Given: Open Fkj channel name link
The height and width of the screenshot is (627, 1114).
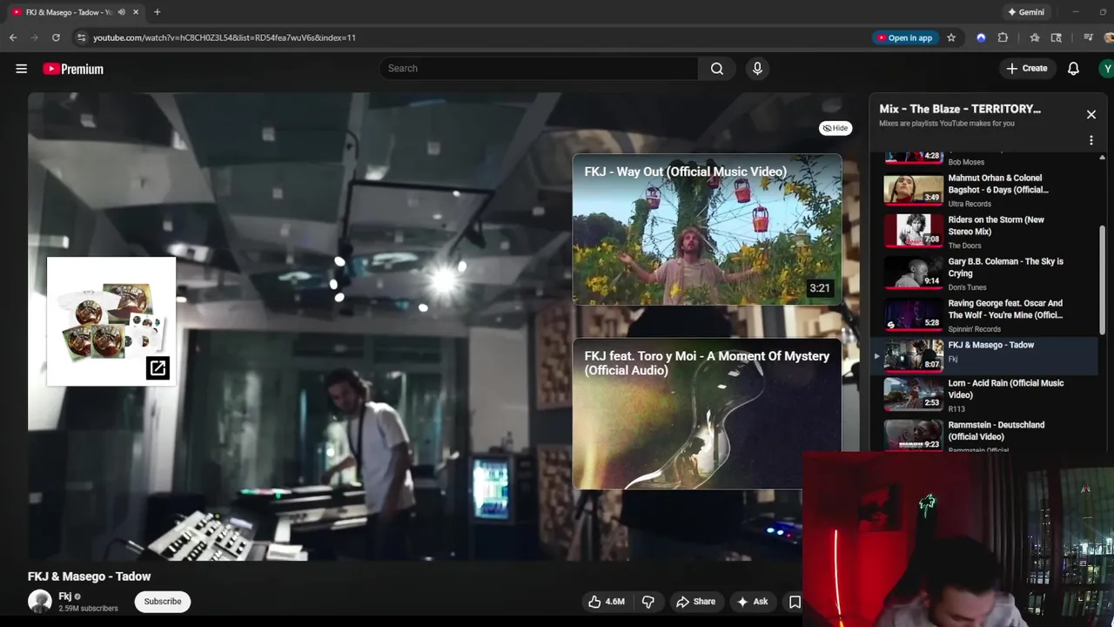Looking at the screenshot, I should click(x=64, y=597).
